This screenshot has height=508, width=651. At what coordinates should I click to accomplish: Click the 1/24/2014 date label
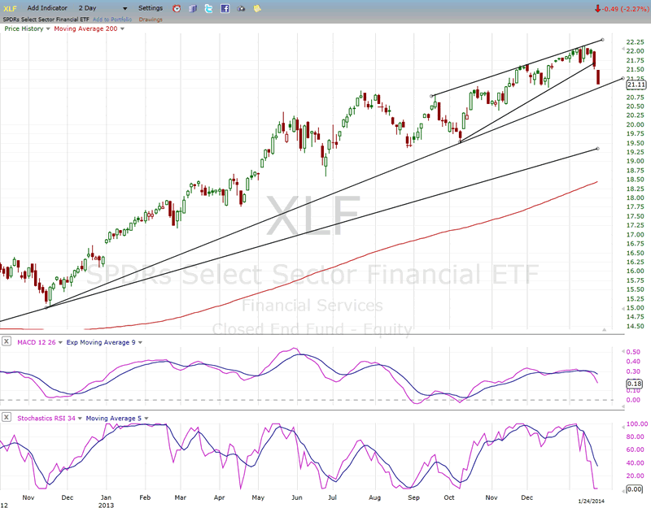click(592, 501)
